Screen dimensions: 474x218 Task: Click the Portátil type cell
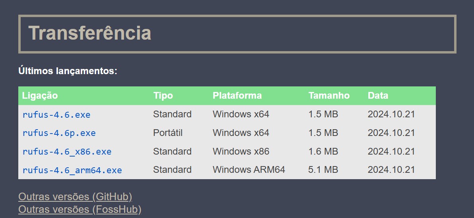(168, 133)
